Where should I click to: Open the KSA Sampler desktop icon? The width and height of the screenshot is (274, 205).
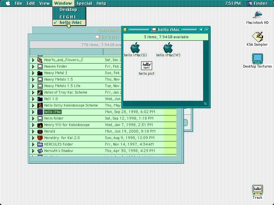(258, 37)
